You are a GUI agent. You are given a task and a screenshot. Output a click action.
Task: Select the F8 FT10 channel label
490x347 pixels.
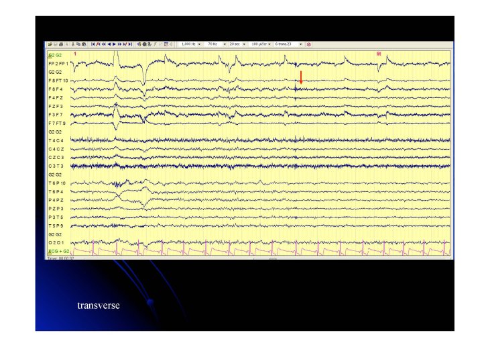click(58, 81)
